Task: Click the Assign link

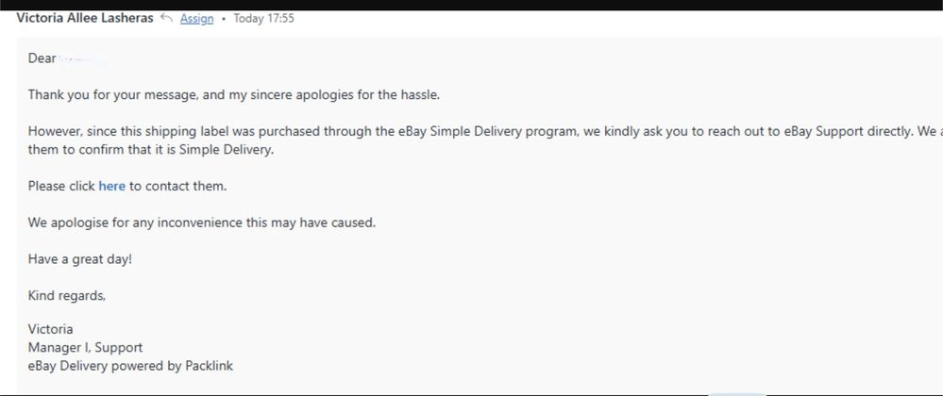Action: (196, 18)
